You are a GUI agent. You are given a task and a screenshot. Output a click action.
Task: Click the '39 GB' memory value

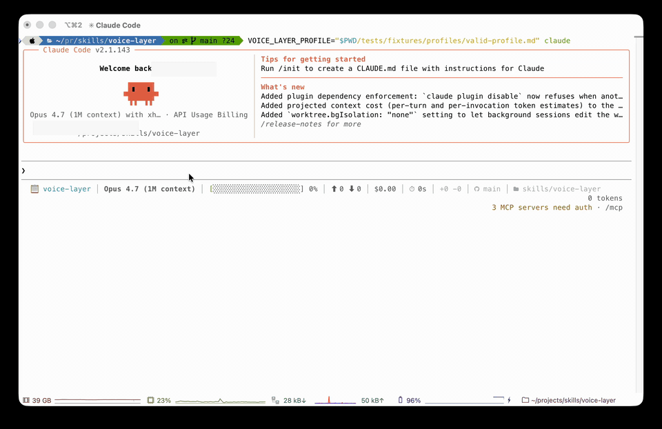41,400
